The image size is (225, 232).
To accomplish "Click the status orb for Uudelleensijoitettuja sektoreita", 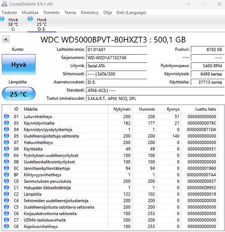I will 6,136.
